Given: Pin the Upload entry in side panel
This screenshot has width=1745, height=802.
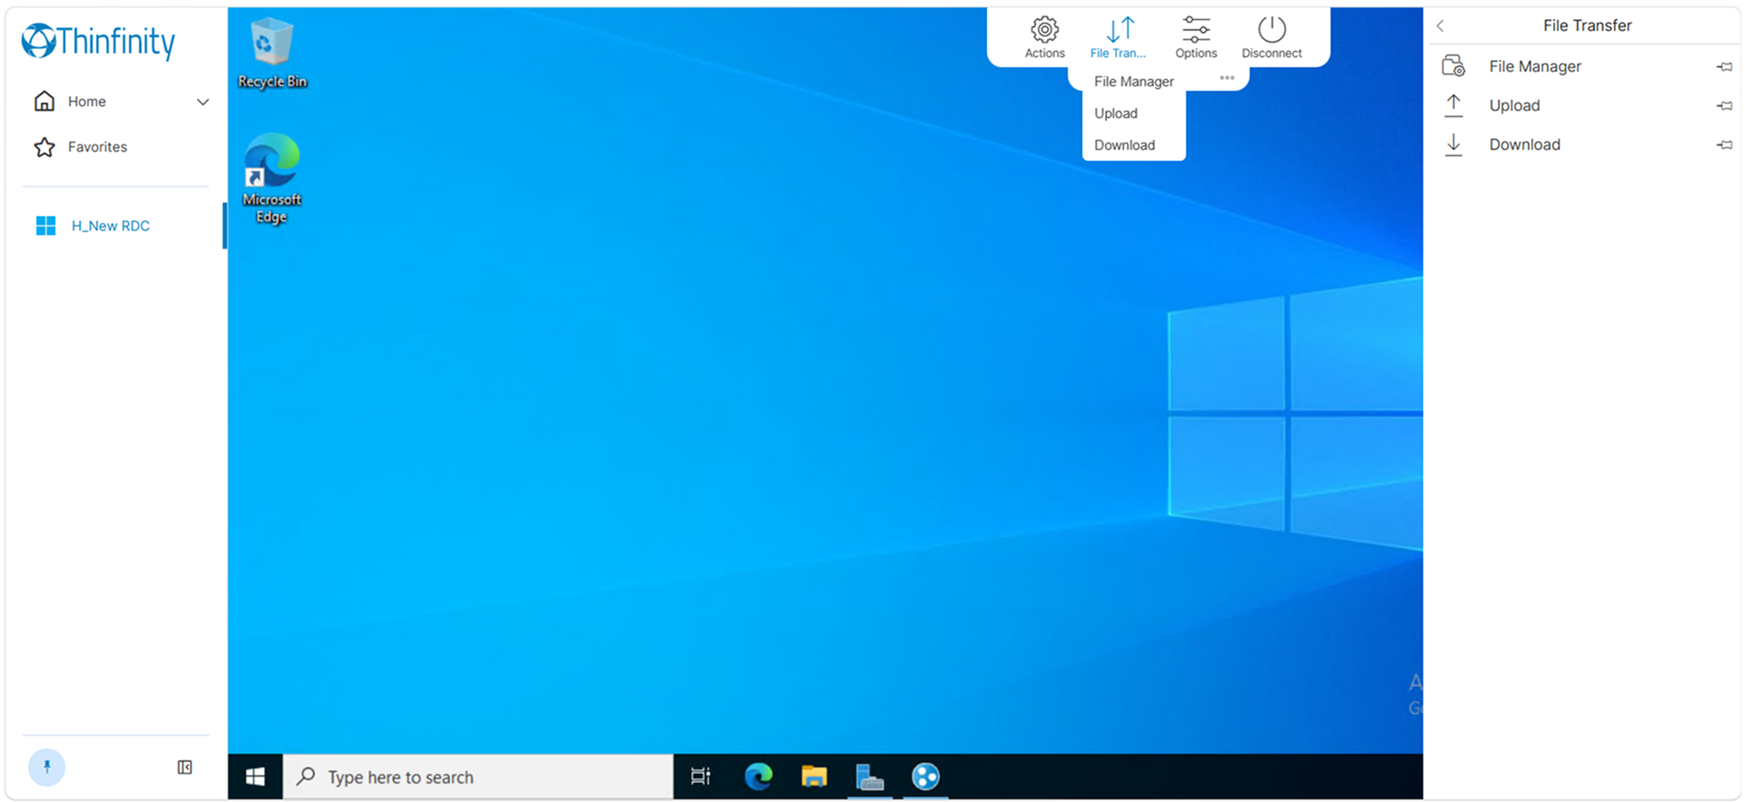Looking at the screenshot, I should point(1724,105).
